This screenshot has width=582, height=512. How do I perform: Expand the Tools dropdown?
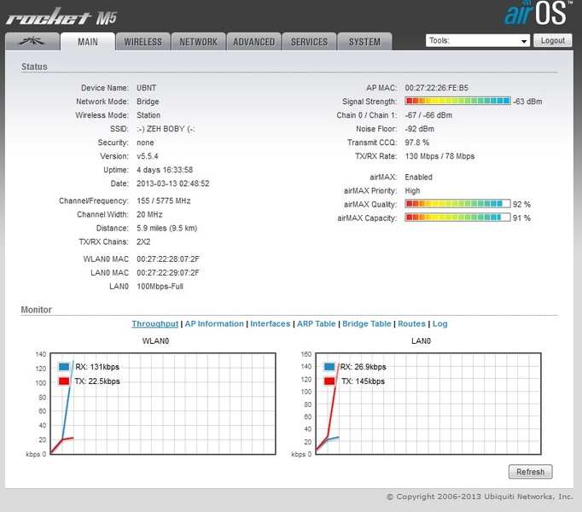pos(478,40)
